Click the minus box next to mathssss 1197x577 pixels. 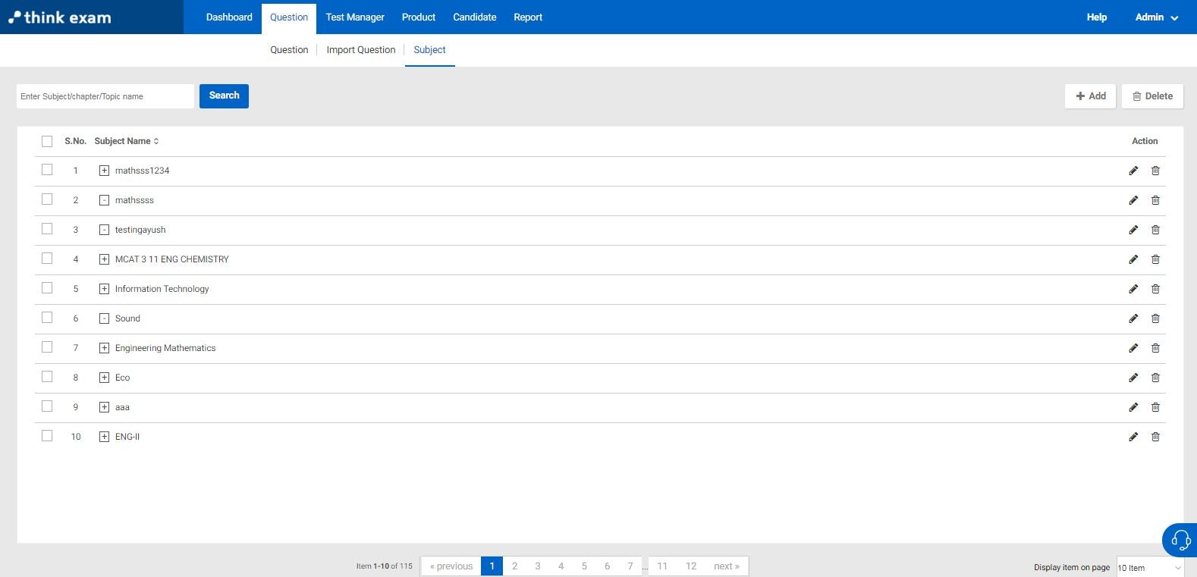point(105,200)
